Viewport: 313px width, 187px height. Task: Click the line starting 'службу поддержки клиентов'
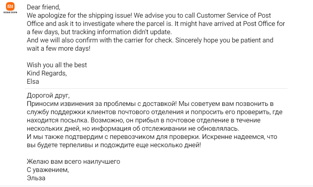(155, 112)
